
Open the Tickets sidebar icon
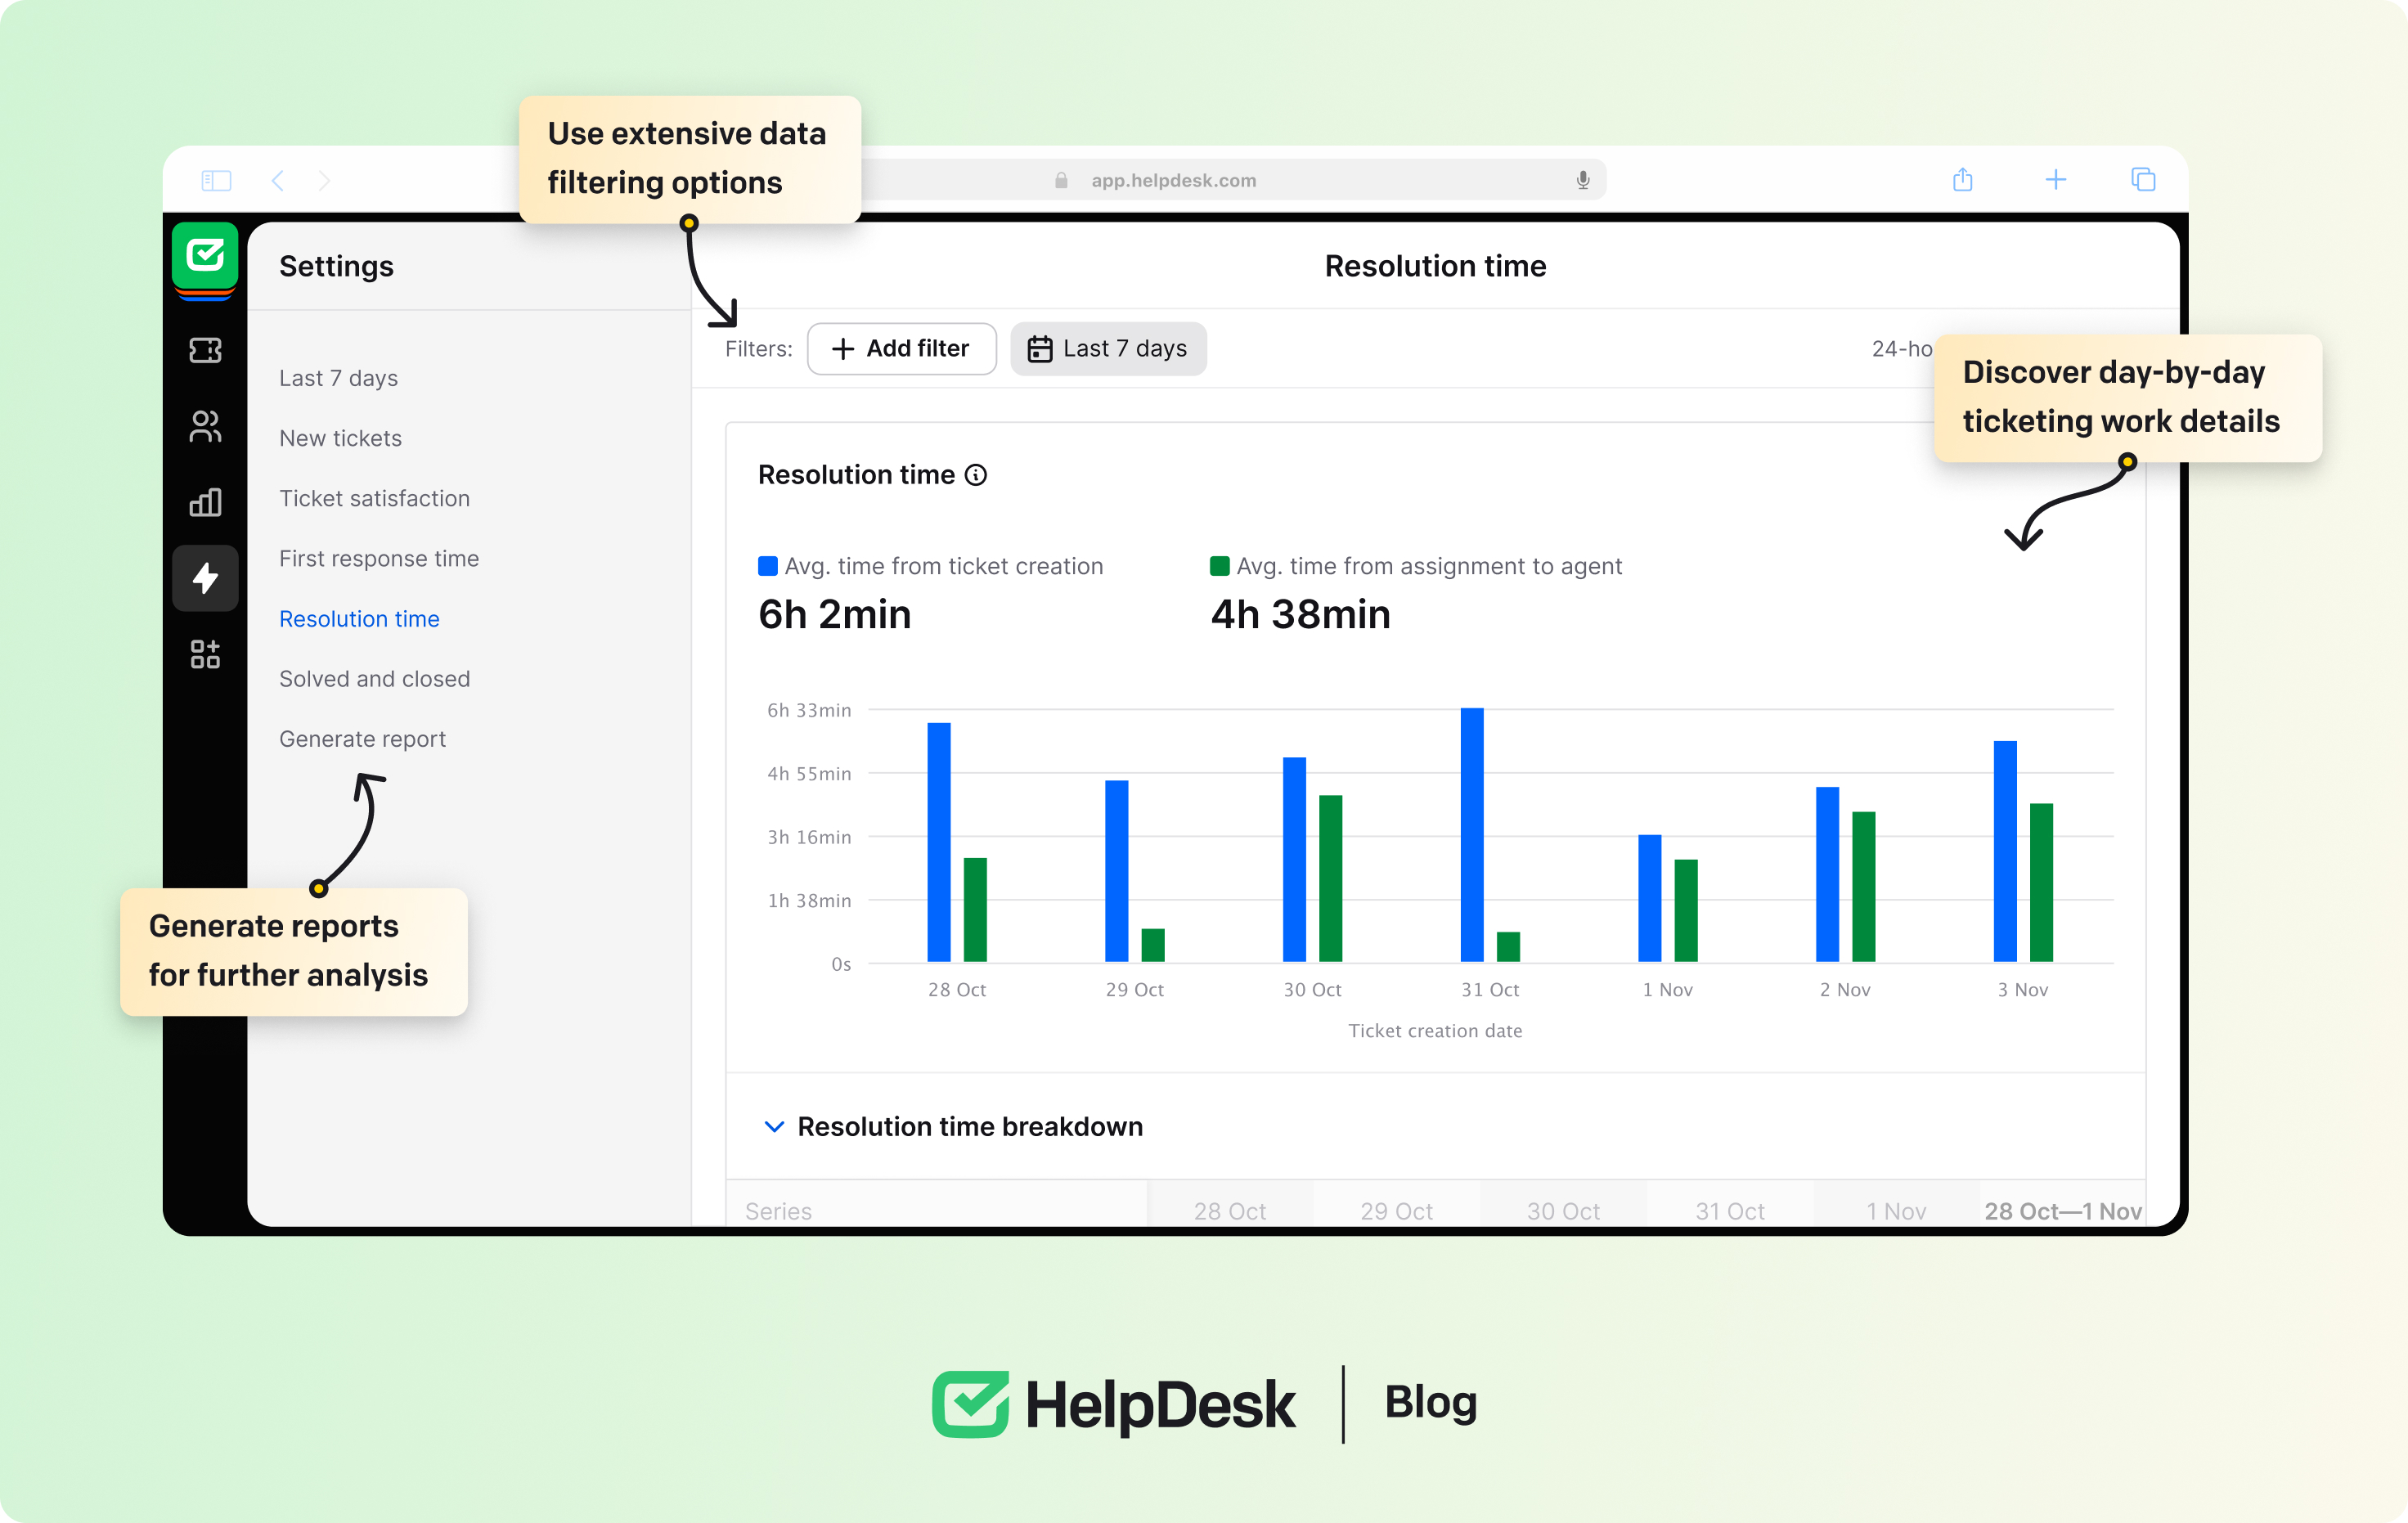click(x=205, y=350)
